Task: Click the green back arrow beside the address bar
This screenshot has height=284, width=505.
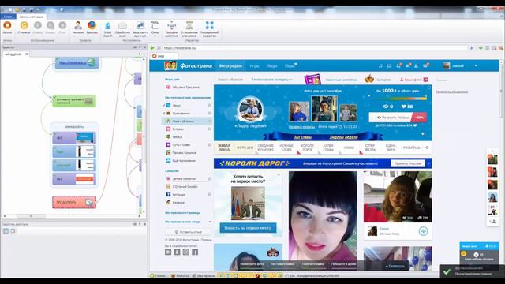Action: 152,48
